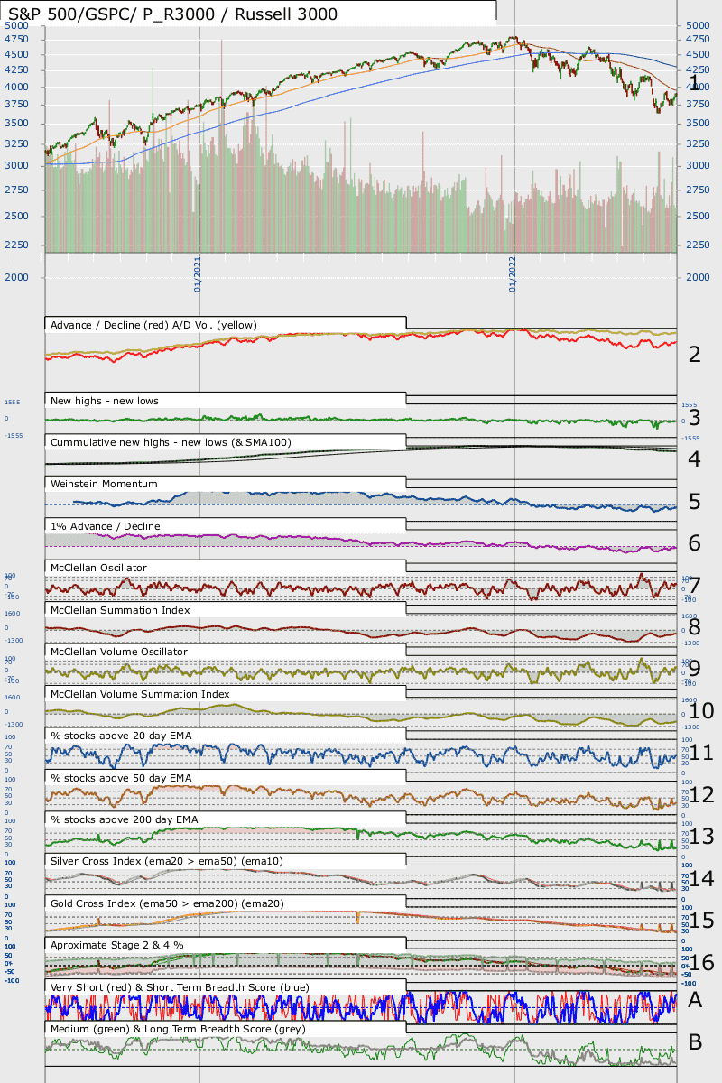
Task: Click the 'McClellan Oscillator' panel label
Action: (x=99, y=568)
